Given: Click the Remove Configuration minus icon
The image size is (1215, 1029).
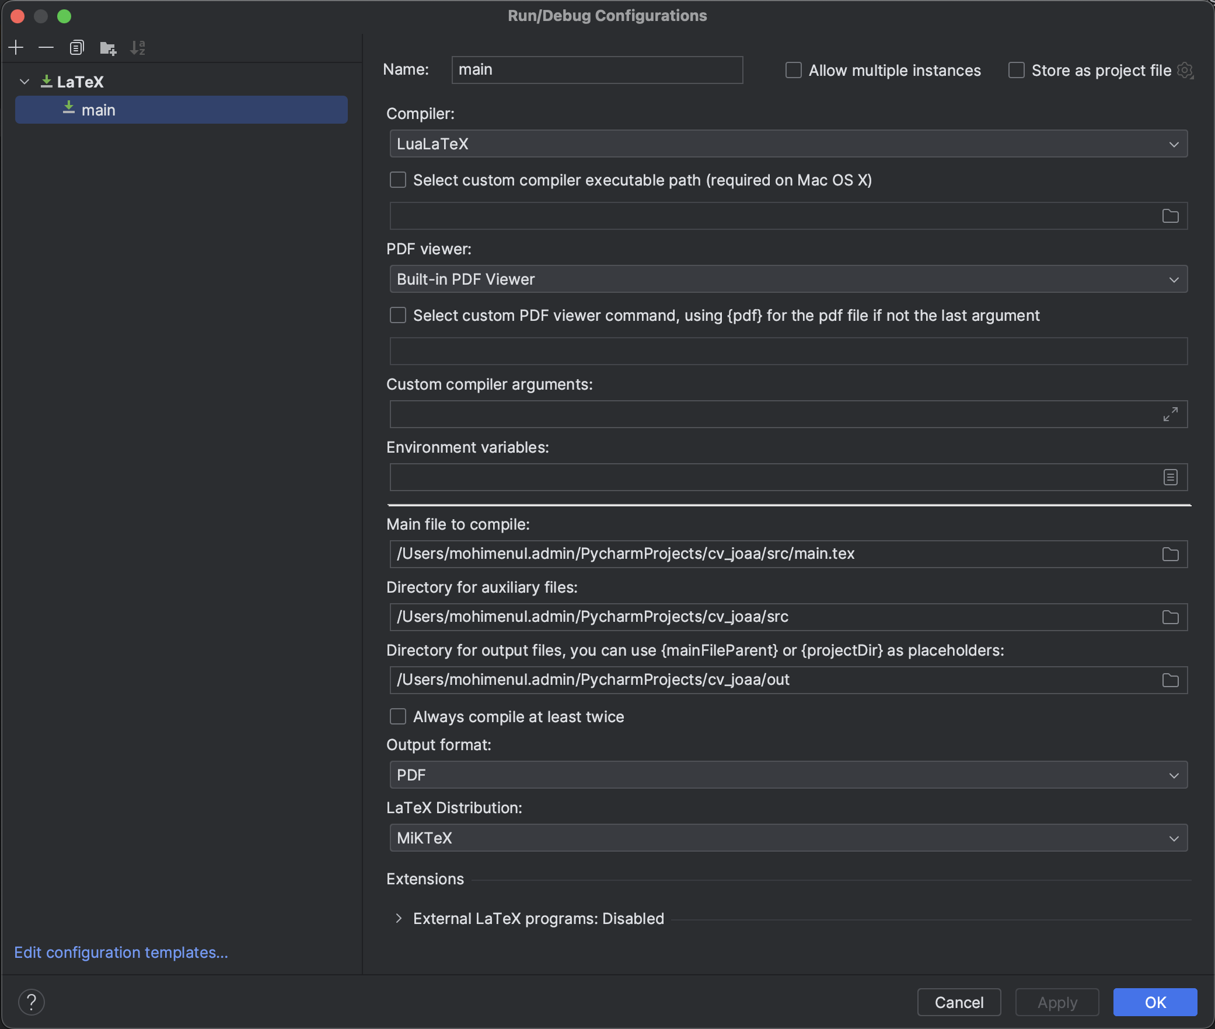Looking at the screenshot, I should (x=46, y=47).
